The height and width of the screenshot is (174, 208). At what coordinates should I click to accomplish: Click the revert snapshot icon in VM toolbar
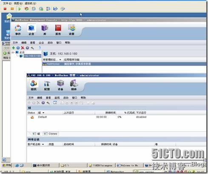(41, 9)
